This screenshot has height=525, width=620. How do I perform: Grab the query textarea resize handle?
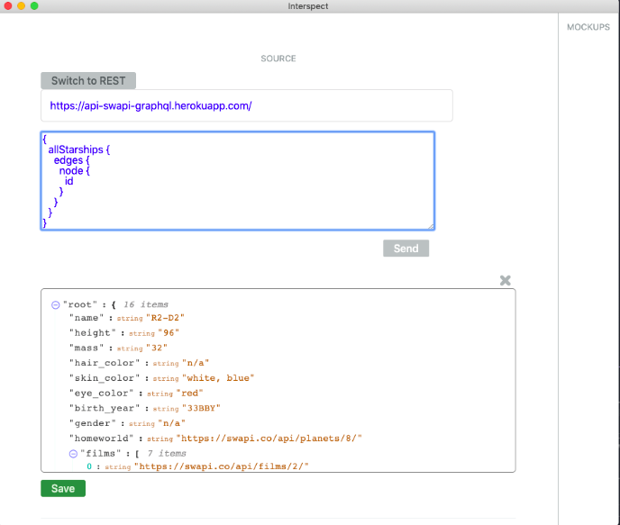[431, 226]
